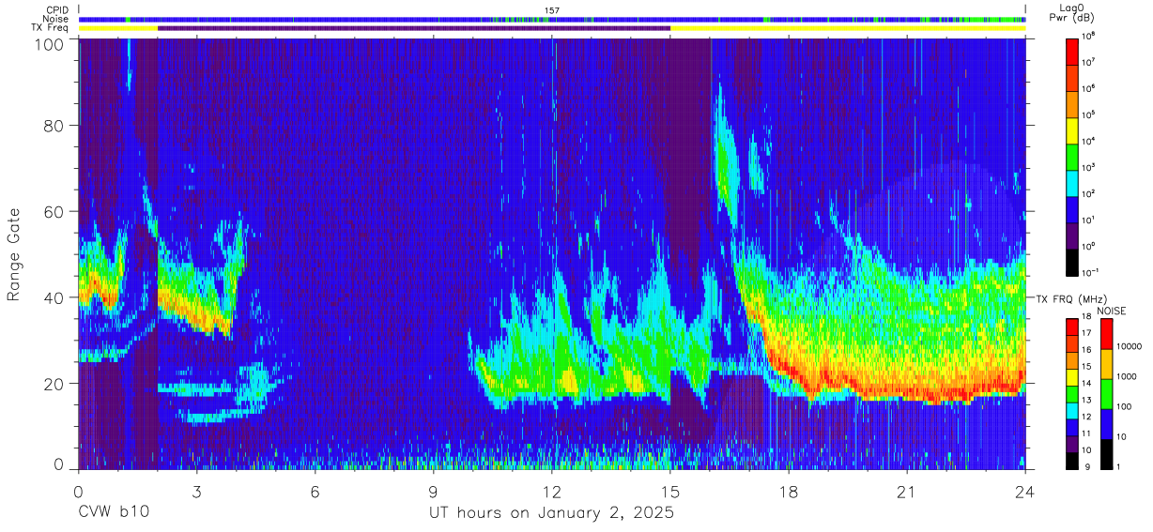Click the 6 tick label on the UT hours axis

(315, 492)
